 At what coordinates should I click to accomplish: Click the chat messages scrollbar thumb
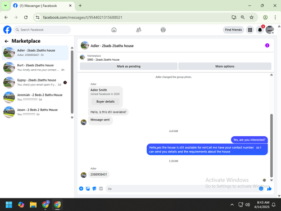(271, 145)
